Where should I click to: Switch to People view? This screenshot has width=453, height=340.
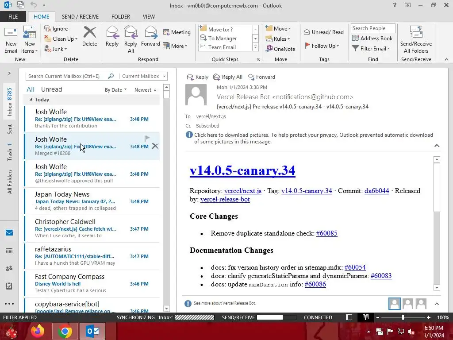9,268
